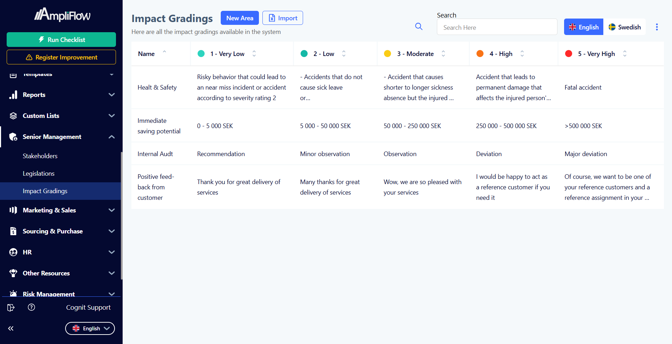The height and width of the screenshot is (344, 672).
Task: Click the Sourcing & Purchase document icon
Action: pos(13,231)
